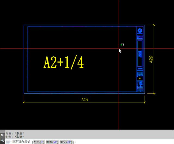Open command line settings wrench
Image resolution: width=174 pixels, height=144 pixels.
2,140
